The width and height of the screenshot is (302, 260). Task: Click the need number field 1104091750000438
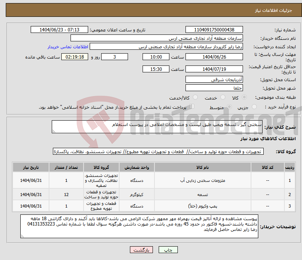click(214, 29)
